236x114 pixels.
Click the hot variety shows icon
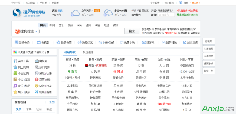click(79, 42)
